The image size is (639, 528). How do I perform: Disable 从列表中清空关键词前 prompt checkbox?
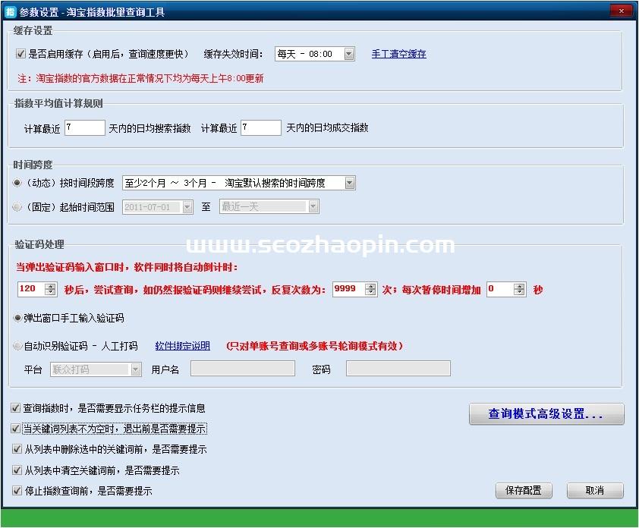pos(17,470)
